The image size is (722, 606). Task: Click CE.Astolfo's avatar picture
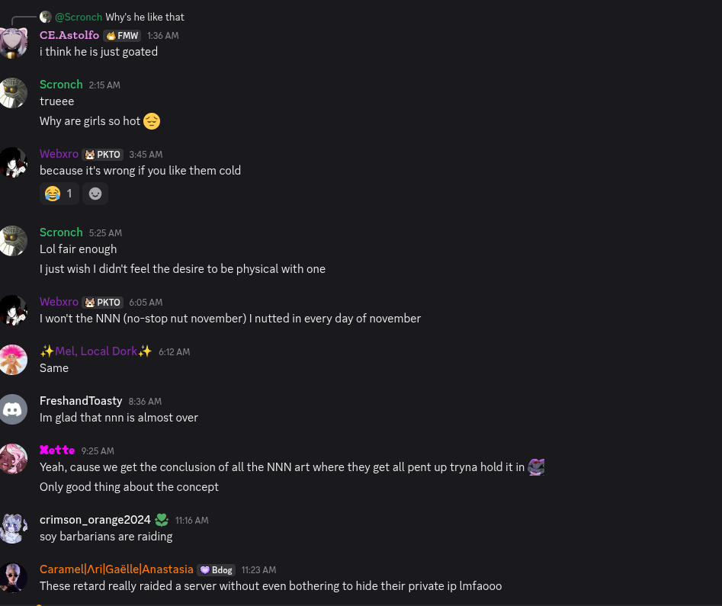(13, 43)
